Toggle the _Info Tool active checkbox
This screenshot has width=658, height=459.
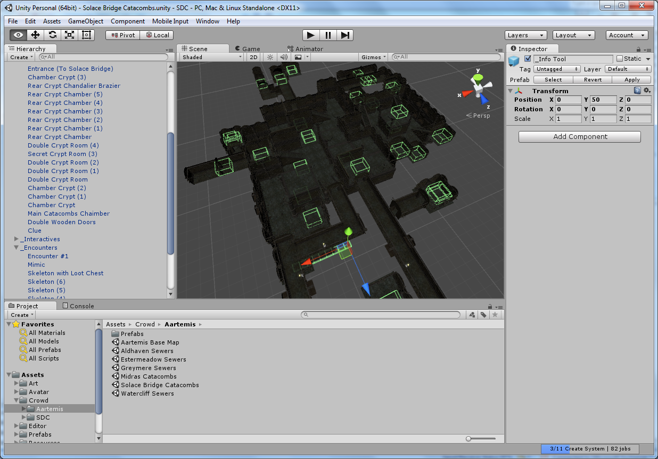528,59
